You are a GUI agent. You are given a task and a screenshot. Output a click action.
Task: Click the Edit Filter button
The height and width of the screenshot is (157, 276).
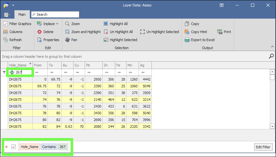[263, 147]
